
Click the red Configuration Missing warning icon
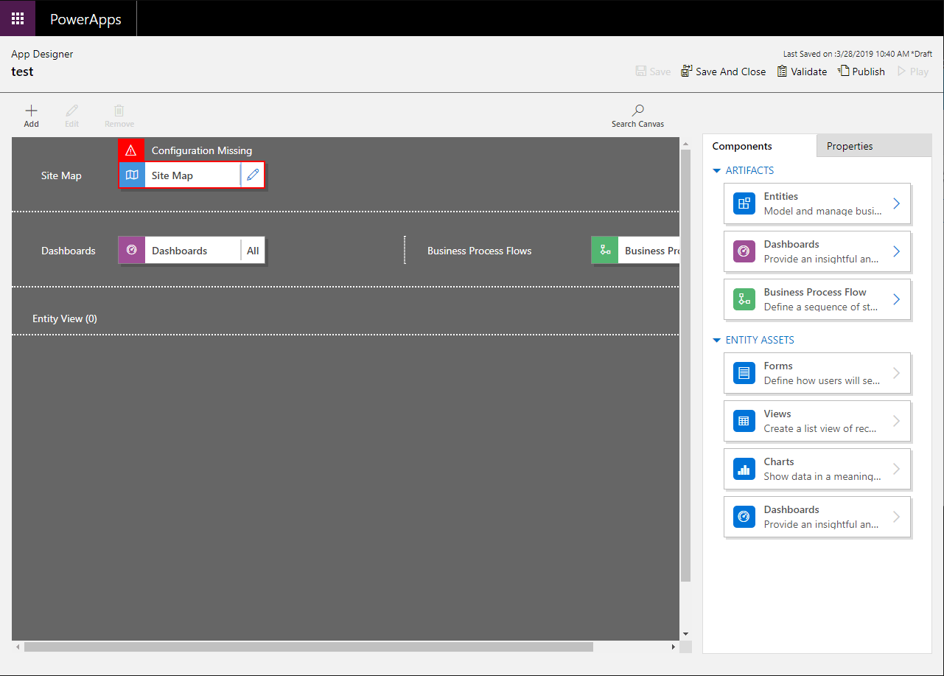tap(131, 150)
